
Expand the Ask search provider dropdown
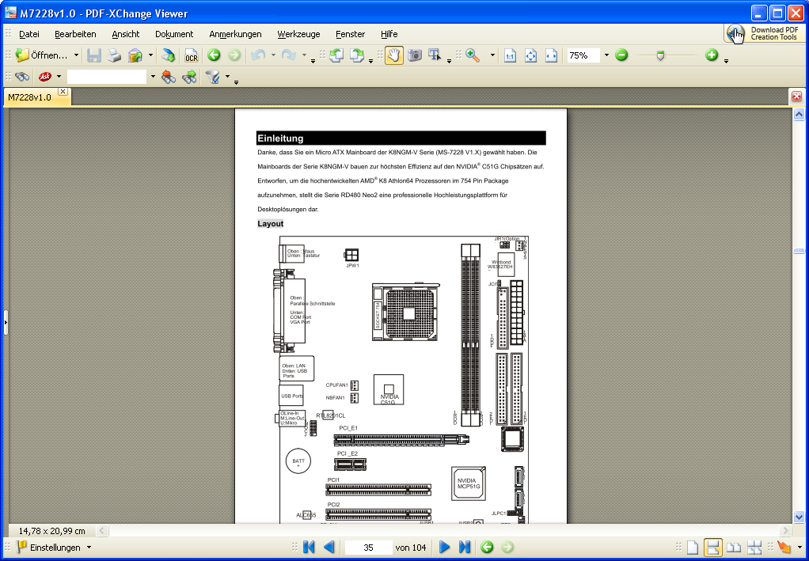[59, 77]
